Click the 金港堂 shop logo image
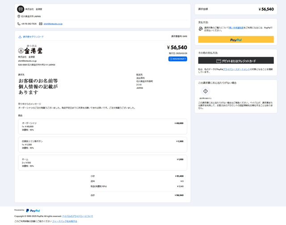 [x=30, y=50]
